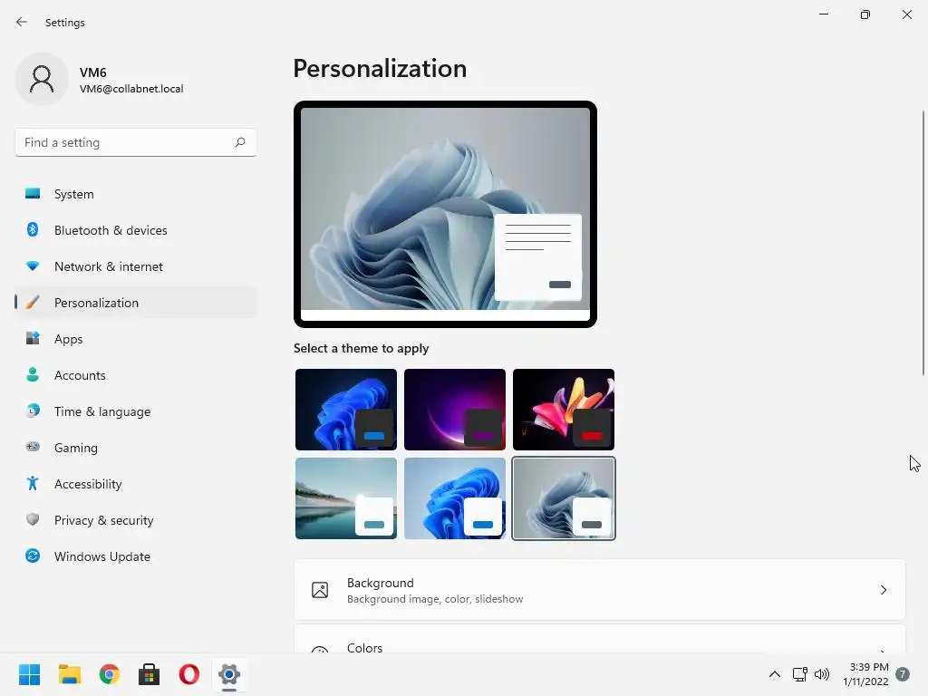Image resolution: width=928 pixels, height=696 pixels.
Task: Expand the Background settings chevron
Action: (883, 590)
